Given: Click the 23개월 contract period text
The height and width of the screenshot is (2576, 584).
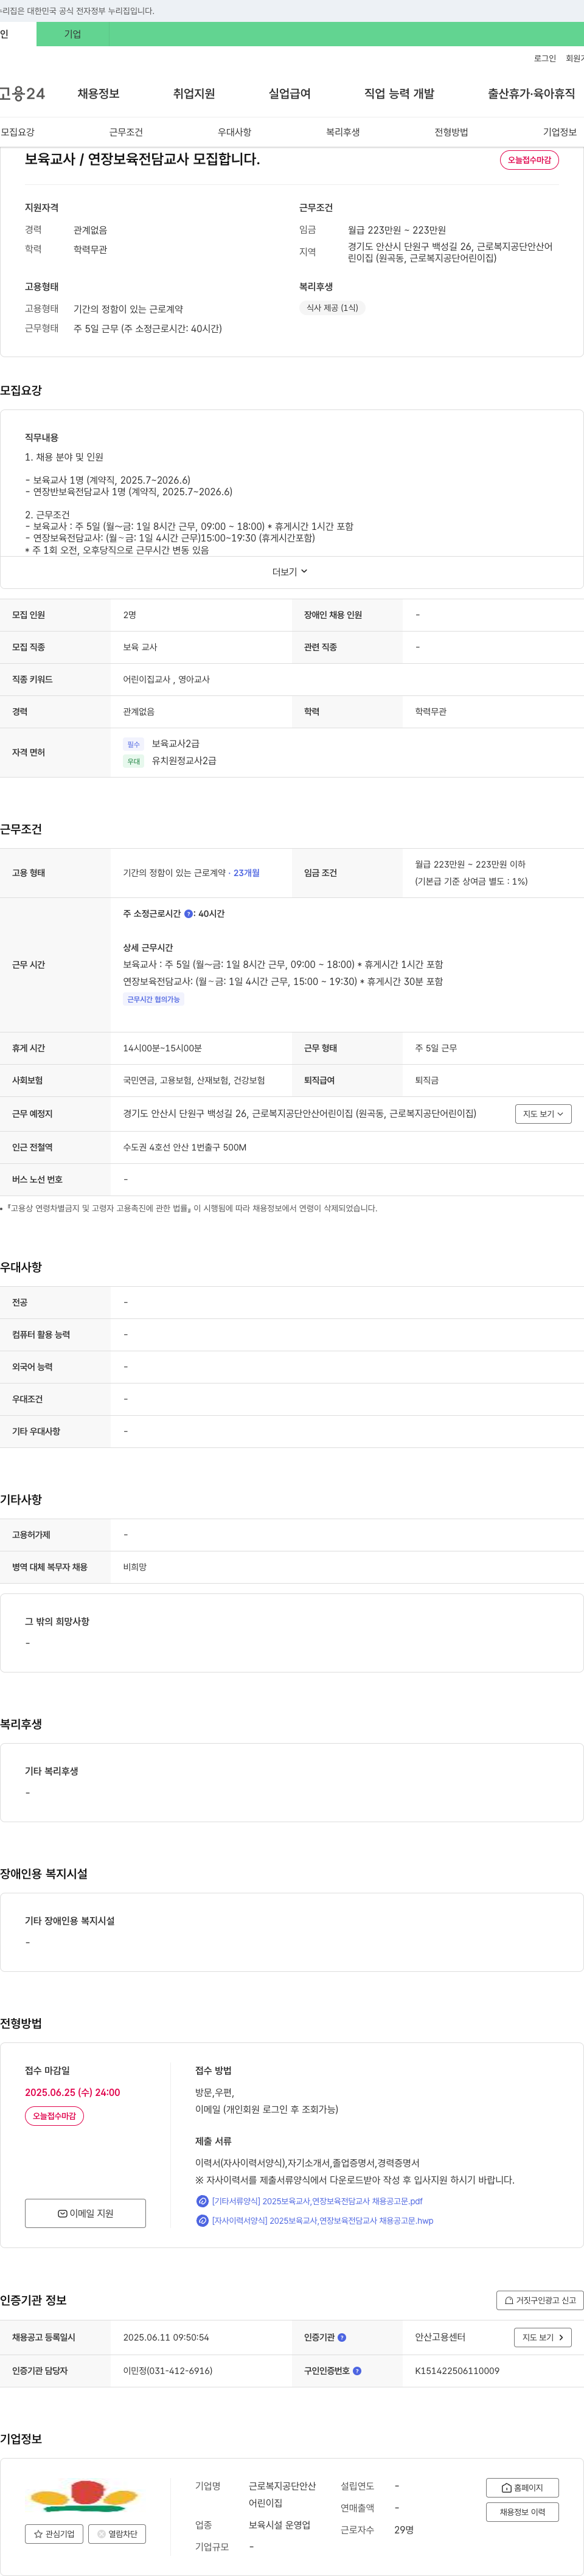Looking at the screenshot, I should click(x=246, y=873).
